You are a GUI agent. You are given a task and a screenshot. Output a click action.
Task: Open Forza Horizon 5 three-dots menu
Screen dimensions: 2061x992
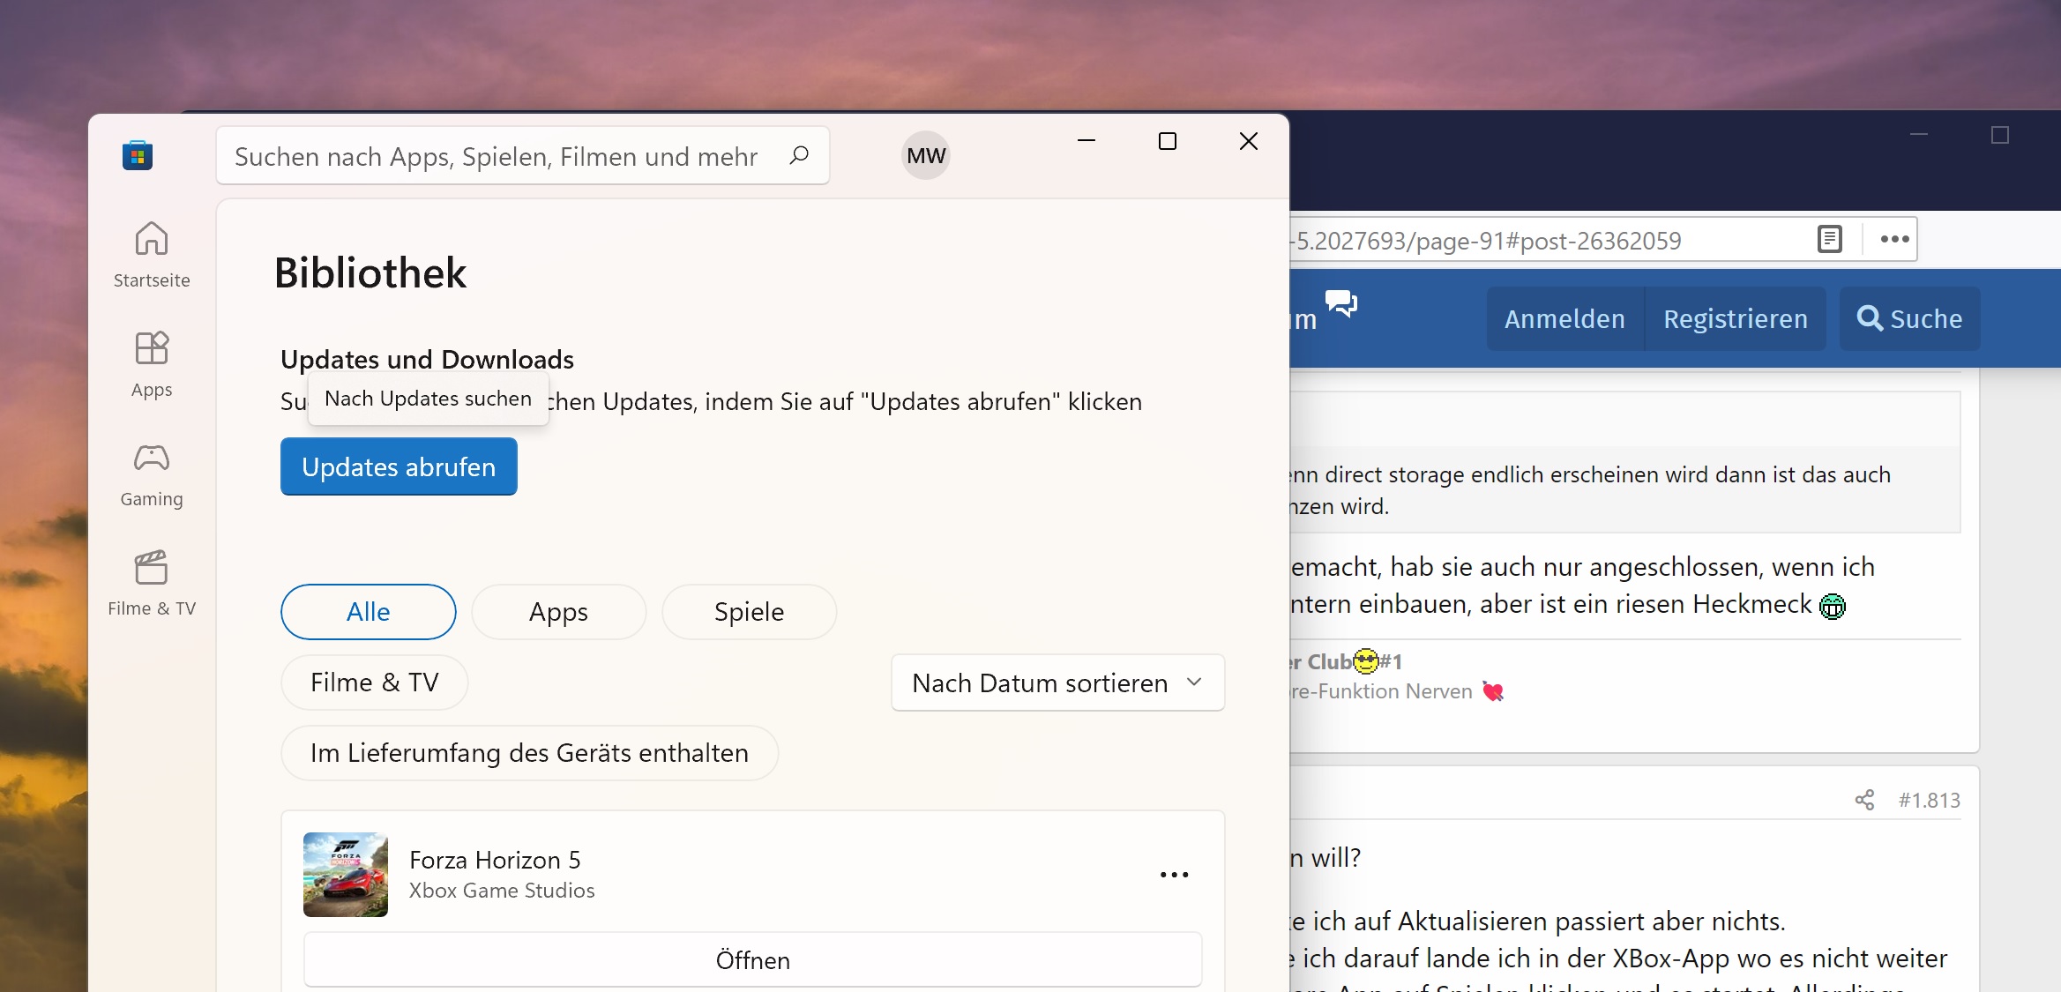click(x=1174, y=875)
